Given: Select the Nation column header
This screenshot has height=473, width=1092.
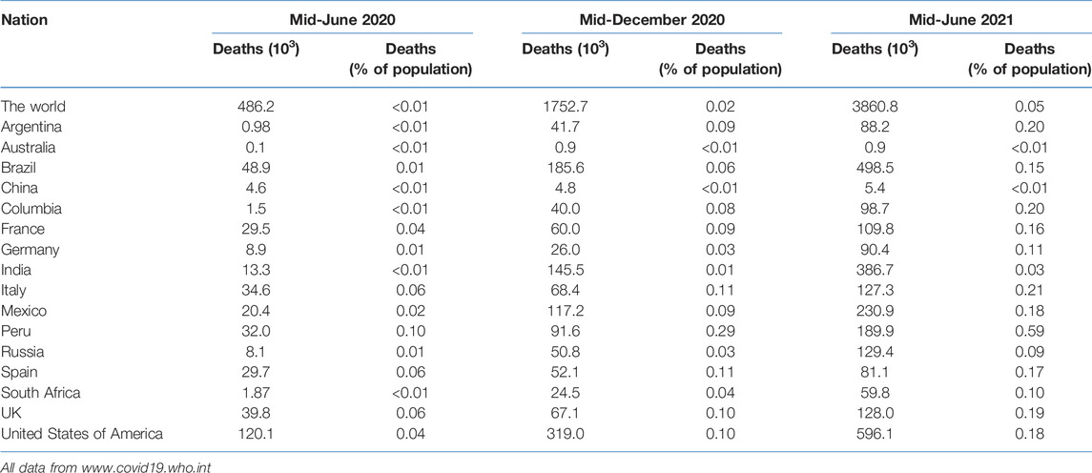Looking at the screenshot, I should click(25, 20).
